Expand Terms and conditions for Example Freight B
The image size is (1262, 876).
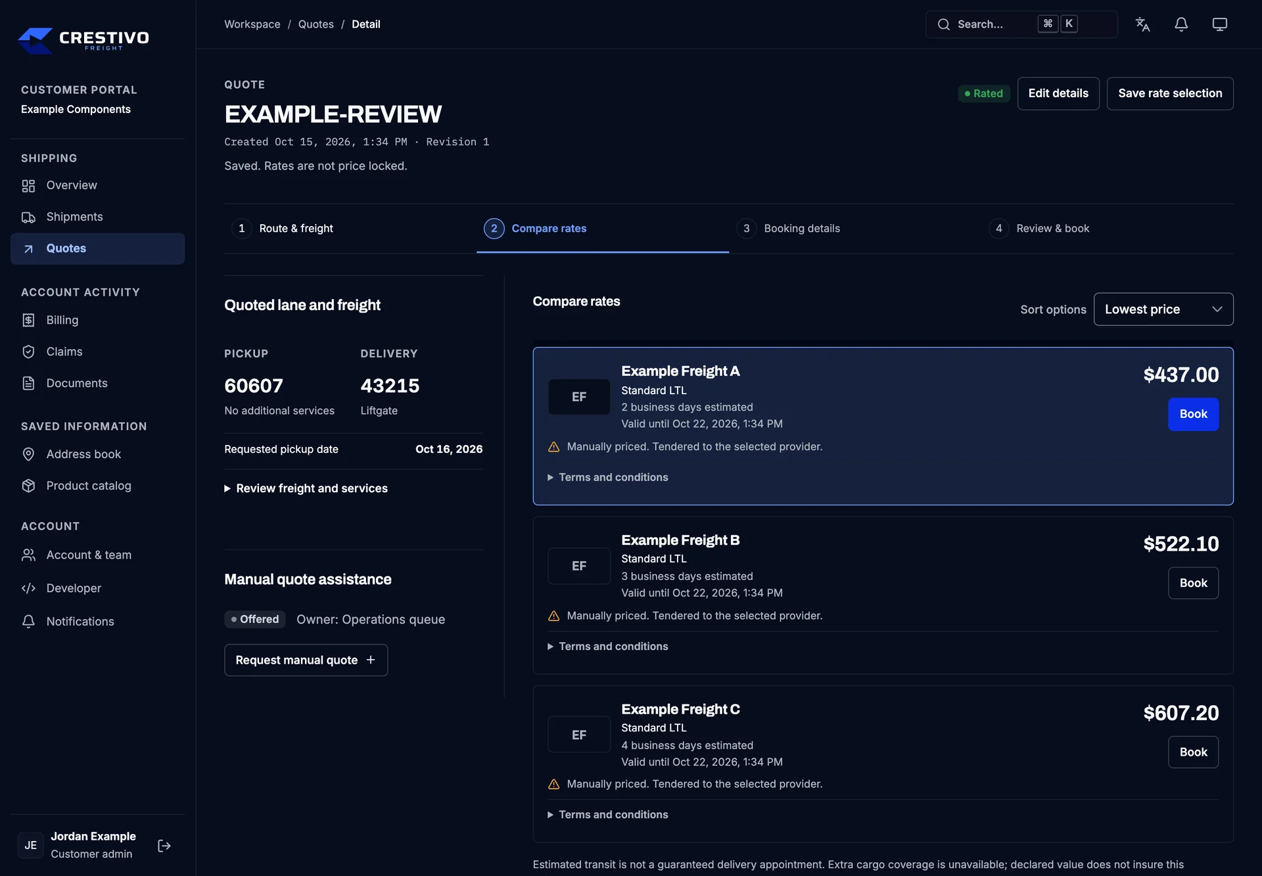point(607,647)
